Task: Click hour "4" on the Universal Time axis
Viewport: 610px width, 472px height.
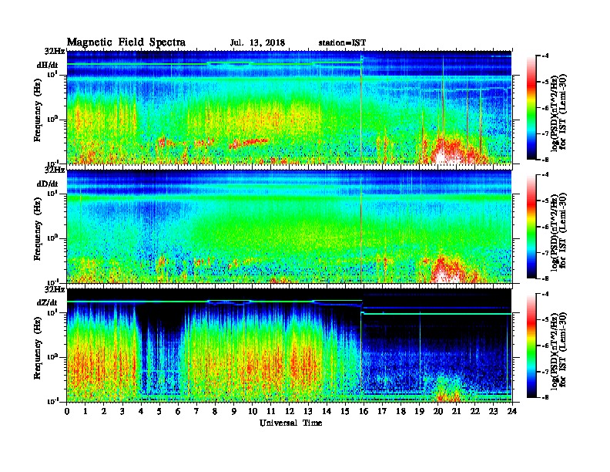Action: 141,411
